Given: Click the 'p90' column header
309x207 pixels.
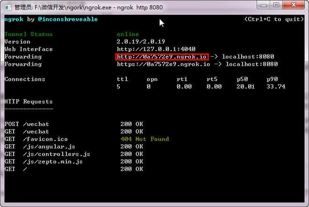Looking at the screenshot, I should pyautogui.click(x=272, y=79).
